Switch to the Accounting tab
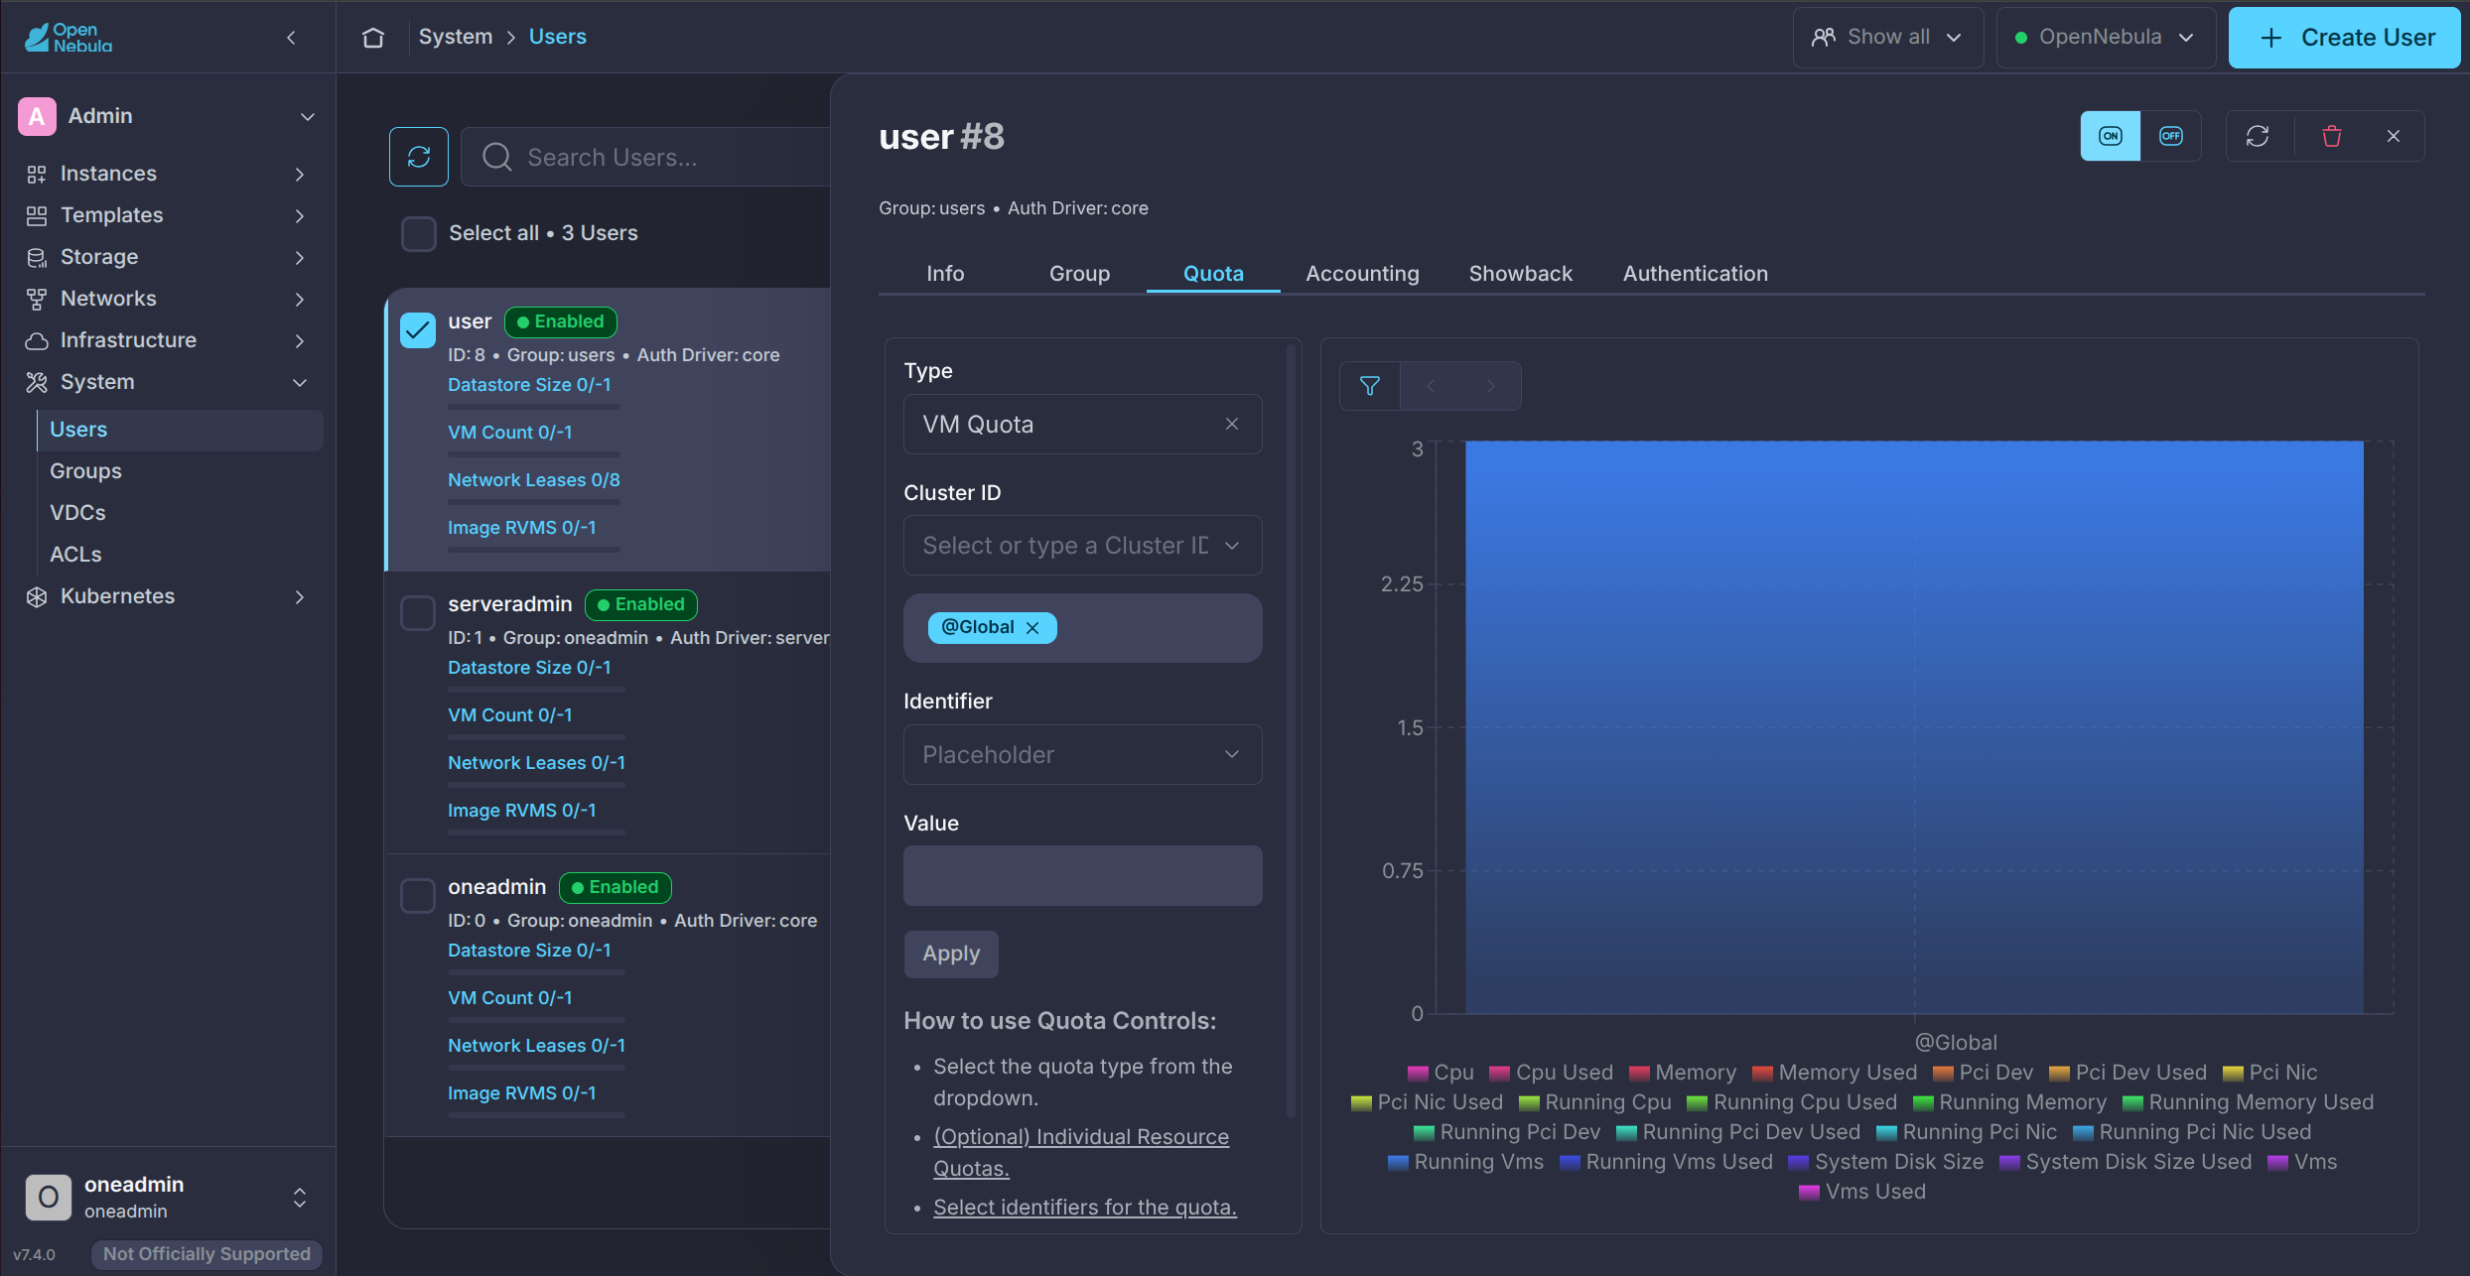2470x1276 pixels. tap(1362, 274)
